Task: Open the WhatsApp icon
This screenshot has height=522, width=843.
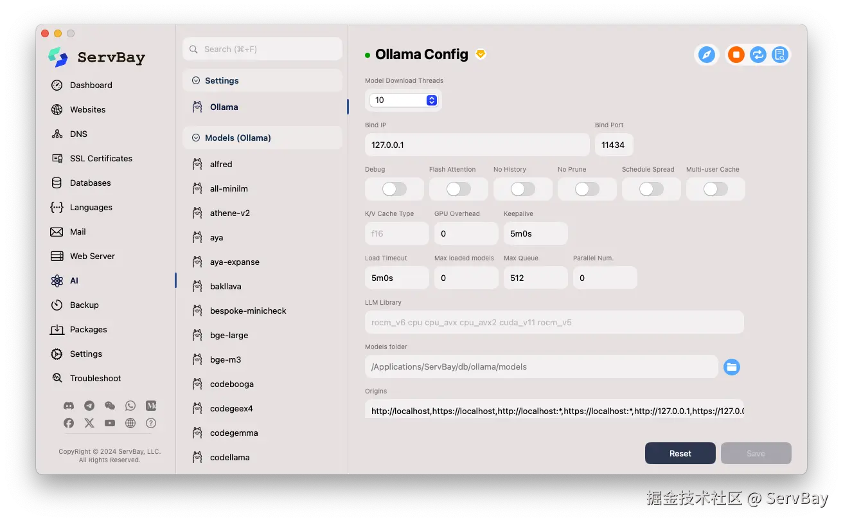Action: click(130, 406)
